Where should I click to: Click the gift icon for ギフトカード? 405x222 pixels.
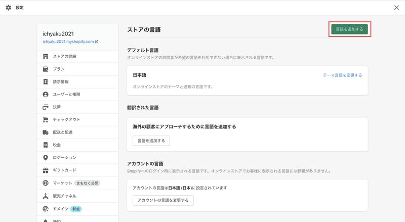[x=46, y=170]
